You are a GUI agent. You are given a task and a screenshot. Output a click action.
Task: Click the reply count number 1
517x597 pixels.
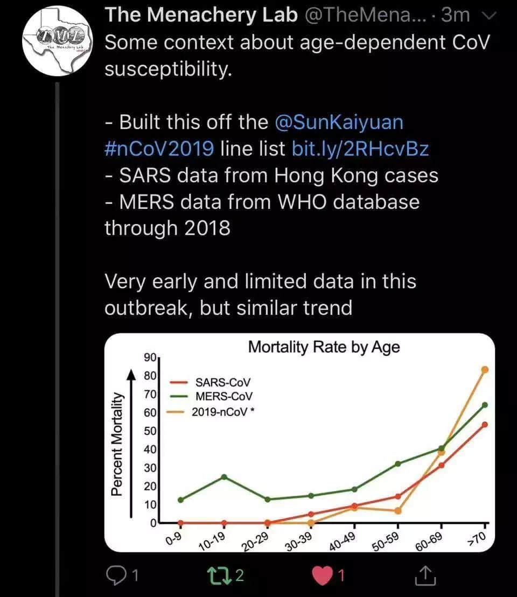pyautogui.click(x=135, y=575)
